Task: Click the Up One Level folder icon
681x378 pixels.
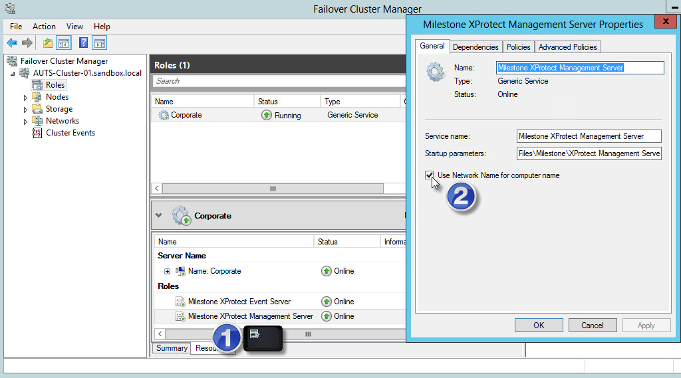Action: [x=48, y=43]
